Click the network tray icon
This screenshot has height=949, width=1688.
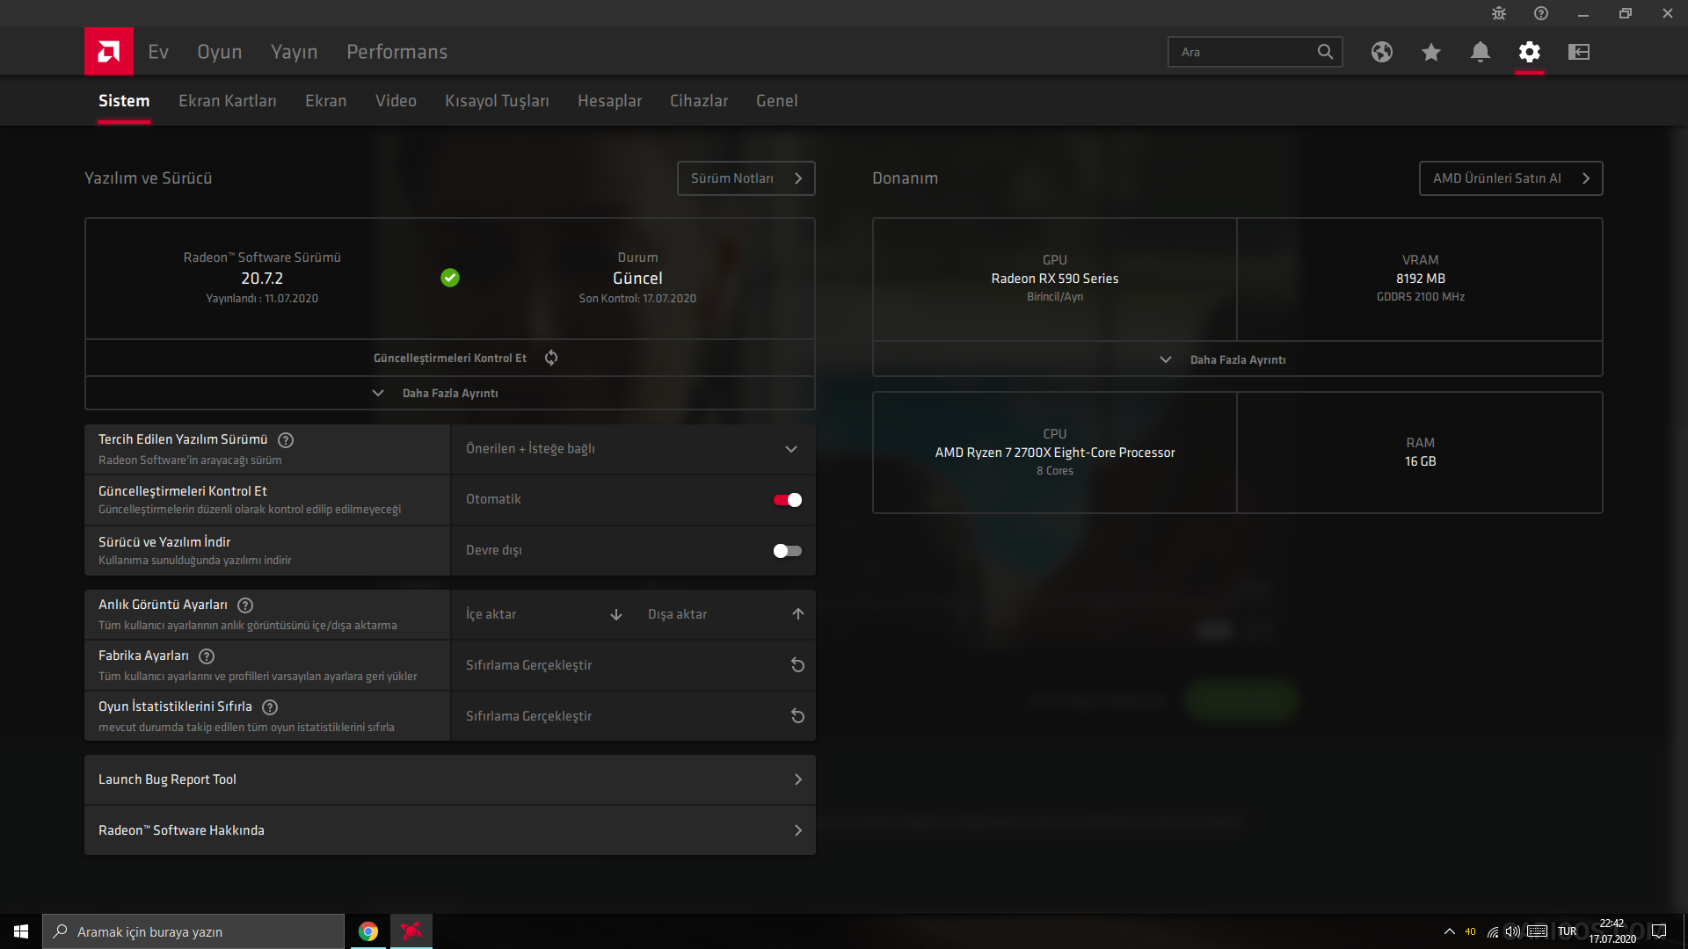tap(1493, 931)
